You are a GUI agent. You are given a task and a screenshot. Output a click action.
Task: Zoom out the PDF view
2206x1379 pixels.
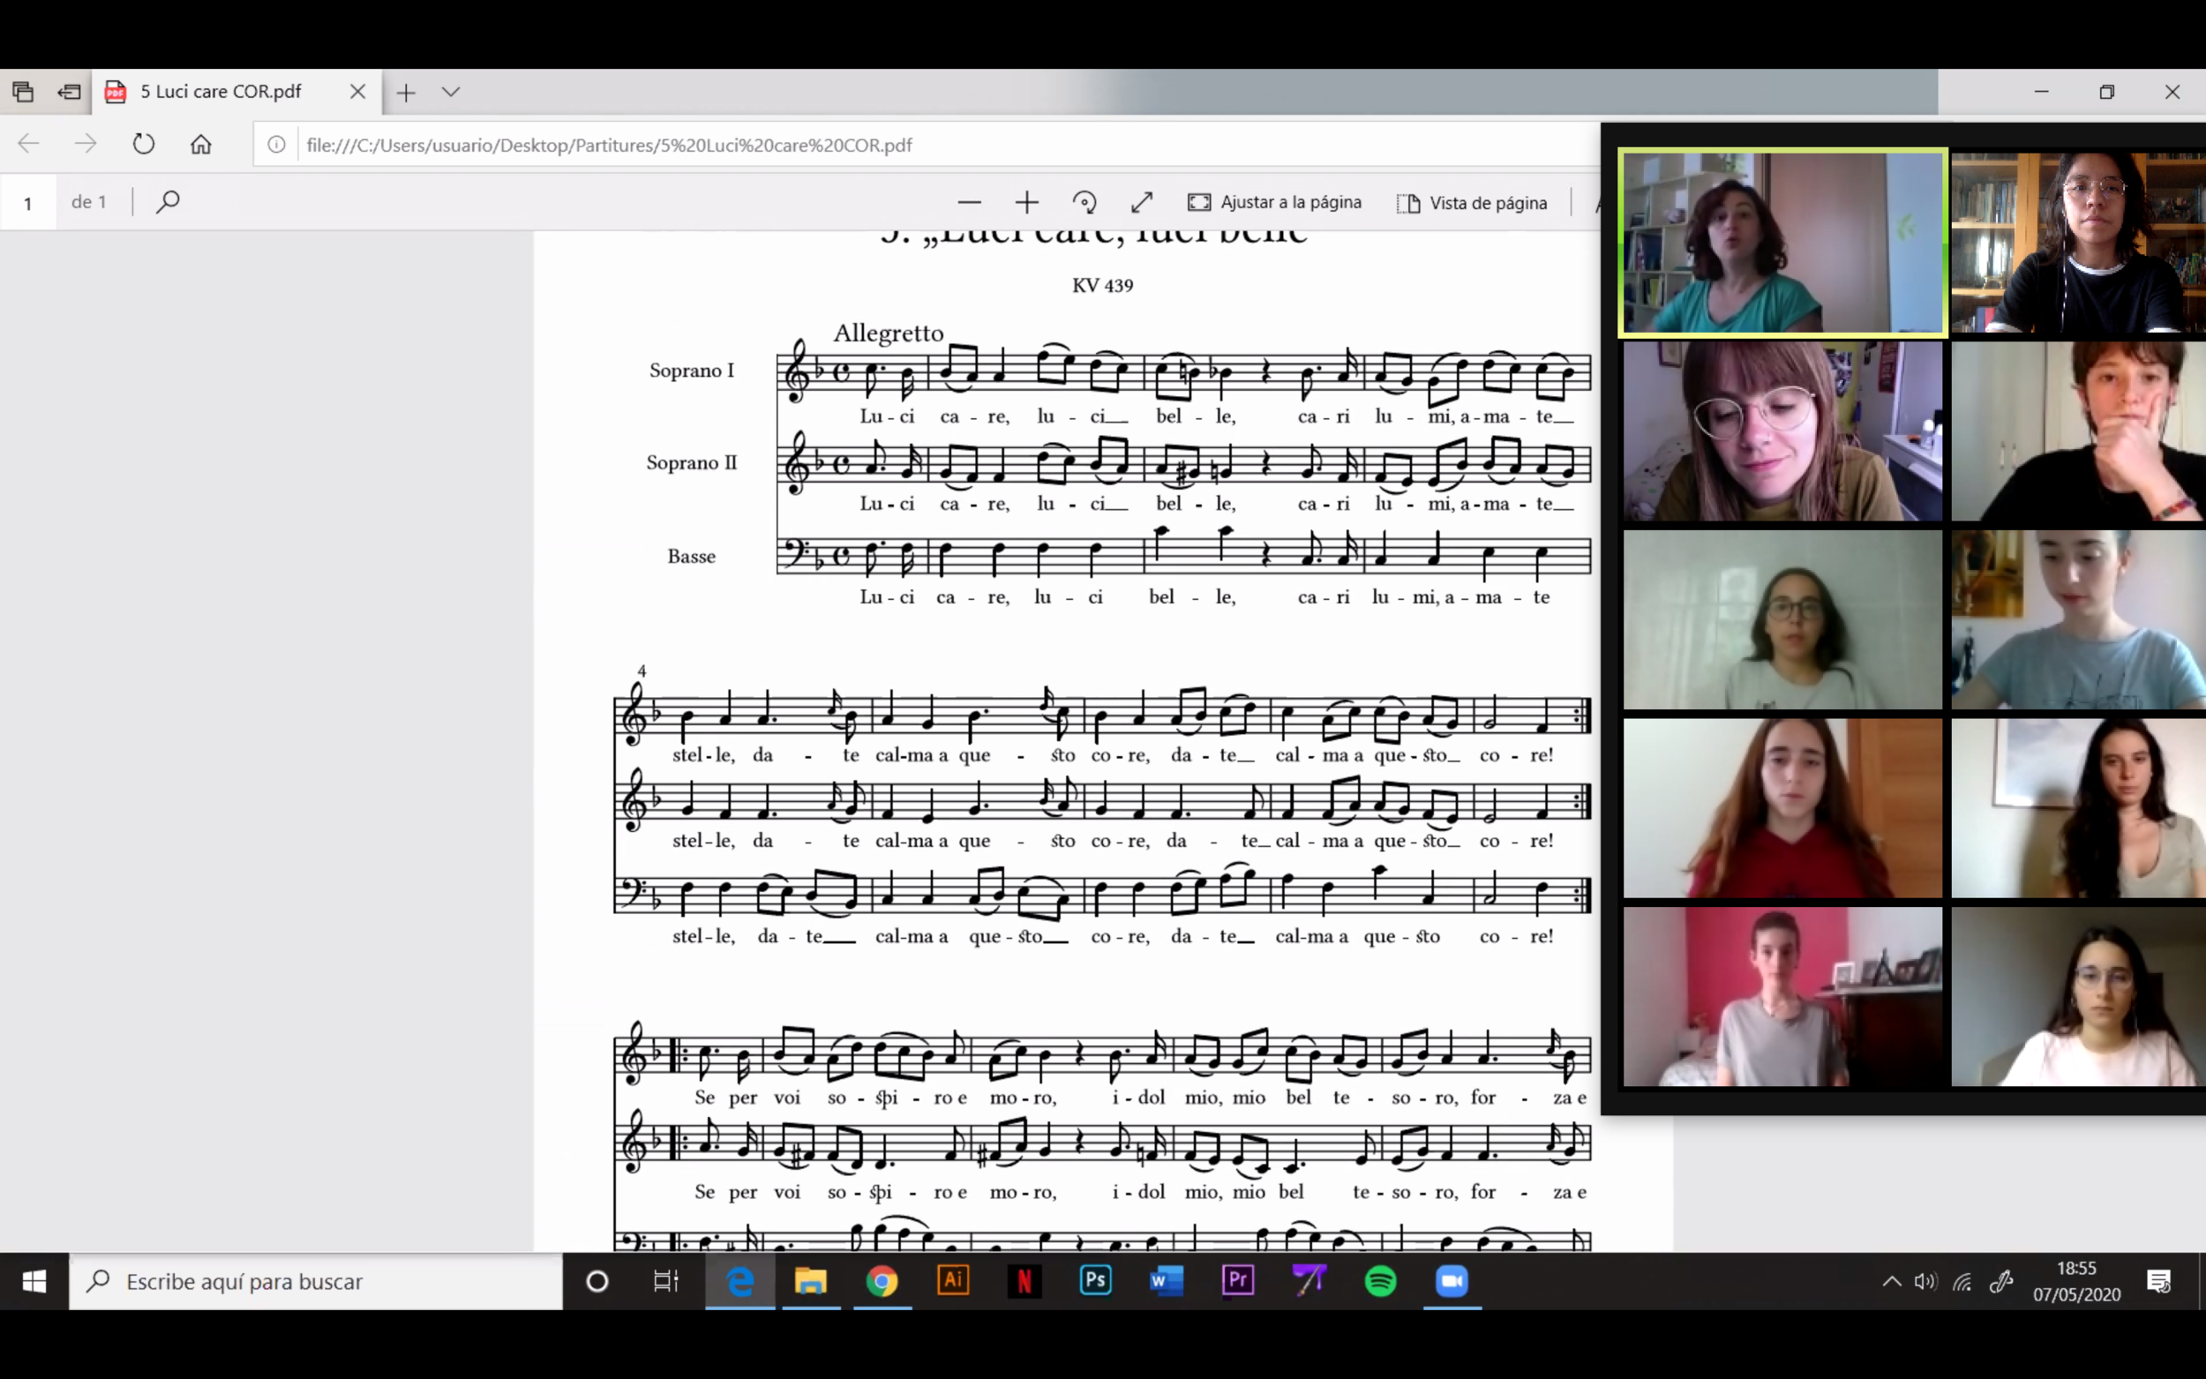pos(970,202)
